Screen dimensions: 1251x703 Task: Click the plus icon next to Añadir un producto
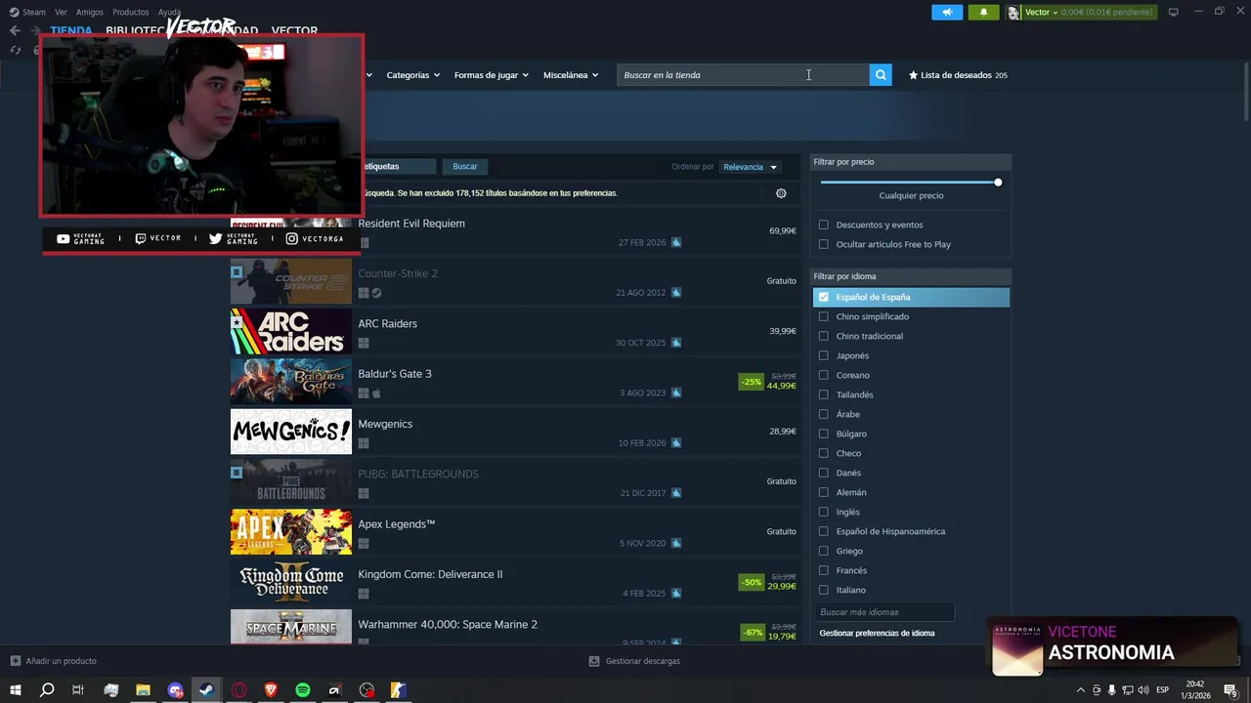[x=15, y=661]
